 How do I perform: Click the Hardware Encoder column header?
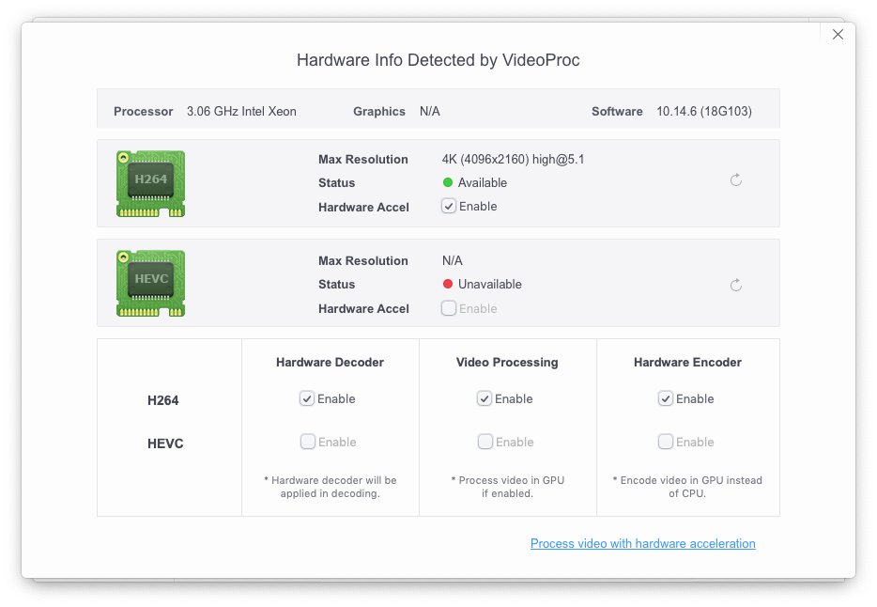point(687,362)
